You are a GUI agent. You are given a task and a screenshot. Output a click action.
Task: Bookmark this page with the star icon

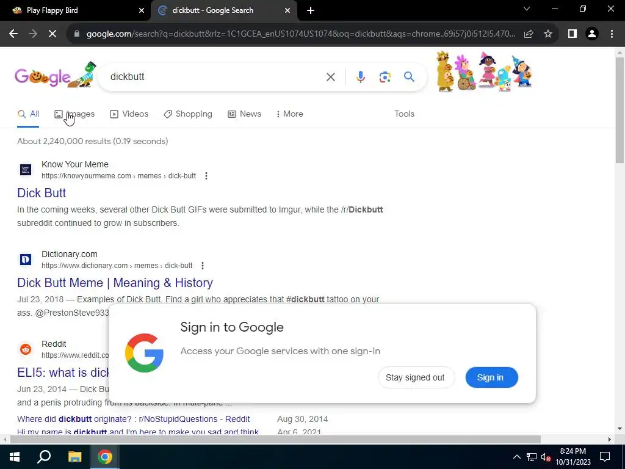click(548, 34)
